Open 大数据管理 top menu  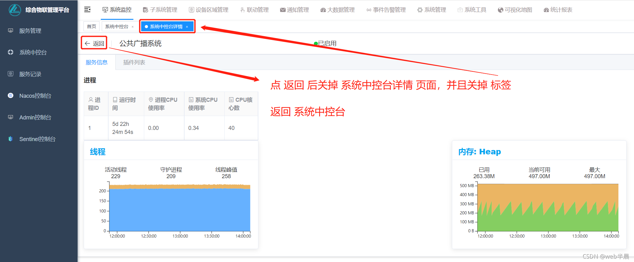[337, 10]
